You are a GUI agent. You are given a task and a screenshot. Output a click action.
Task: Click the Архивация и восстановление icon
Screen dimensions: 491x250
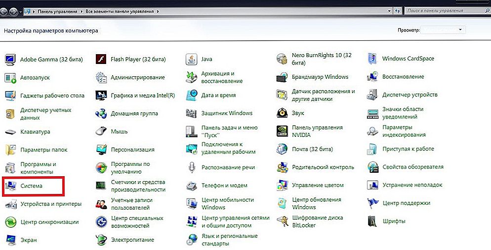coord(191,77)
